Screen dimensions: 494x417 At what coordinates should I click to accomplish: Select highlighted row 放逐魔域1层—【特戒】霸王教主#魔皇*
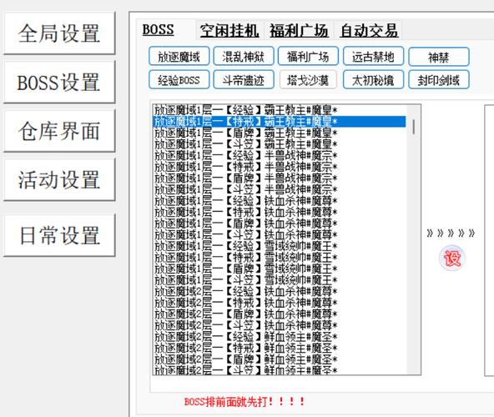280,122
